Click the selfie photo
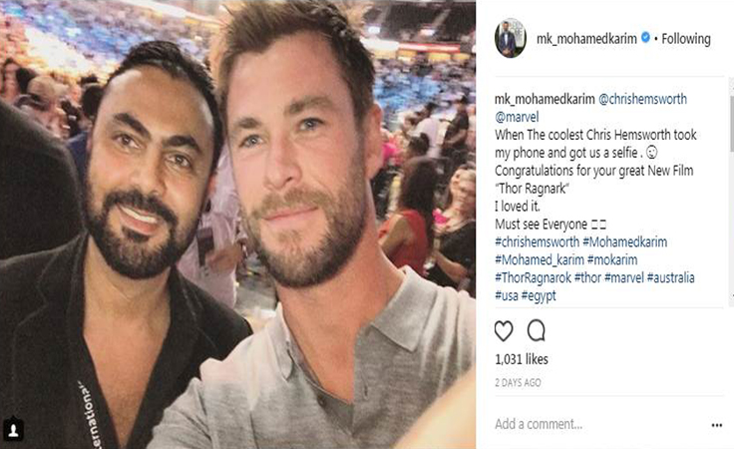This screenshot has height=449, width=734. pos(237,224)
